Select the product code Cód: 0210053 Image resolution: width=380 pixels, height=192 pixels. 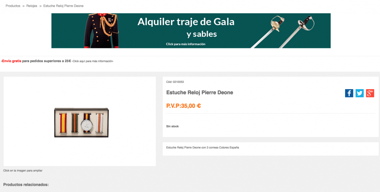(175, 82)
